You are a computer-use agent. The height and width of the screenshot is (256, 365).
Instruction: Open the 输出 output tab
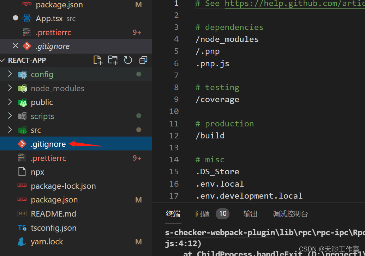250,214
